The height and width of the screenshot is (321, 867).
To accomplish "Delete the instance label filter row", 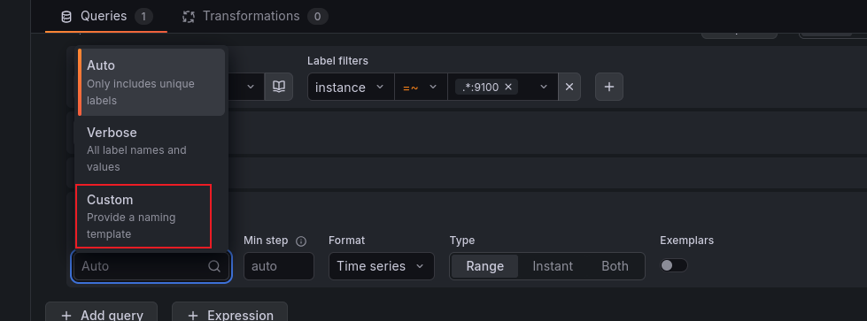I will (569, 87).
